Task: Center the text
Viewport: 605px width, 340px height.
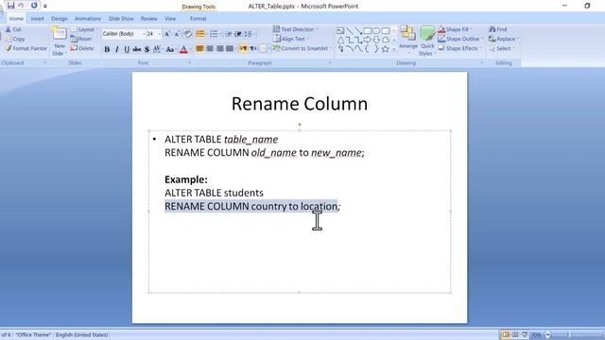Action: pyautogui.click(x=210, y=48)
